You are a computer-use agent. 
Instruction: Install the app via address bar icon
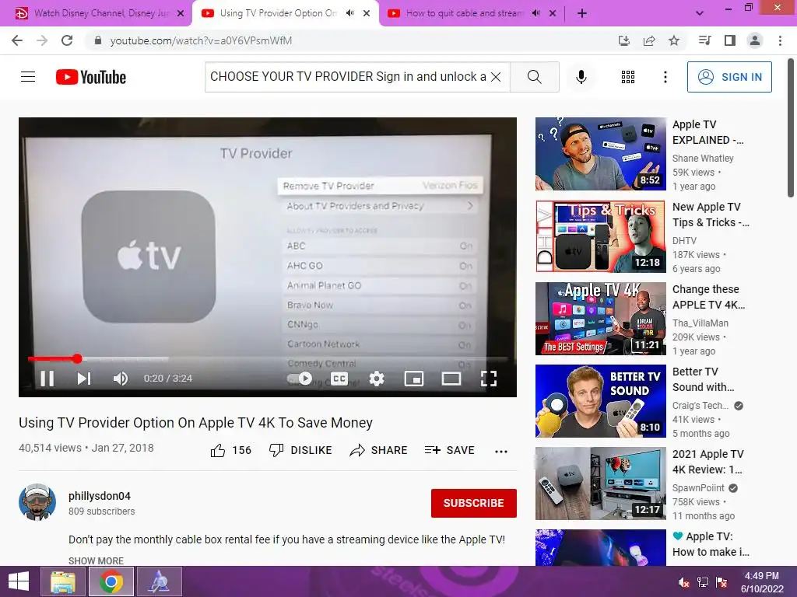pos(623,40)
